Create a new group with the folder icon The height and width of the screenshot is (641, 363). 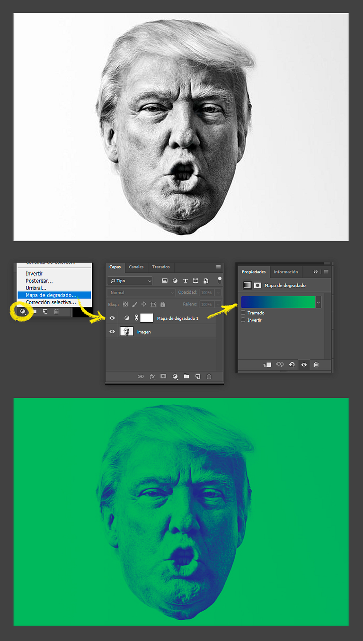pos(186,376)
